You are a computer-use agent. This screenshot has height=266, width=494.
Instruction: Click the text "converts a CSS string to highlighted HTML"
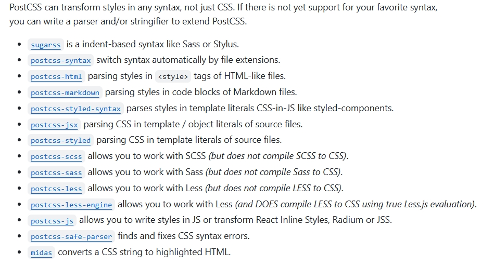144,252
